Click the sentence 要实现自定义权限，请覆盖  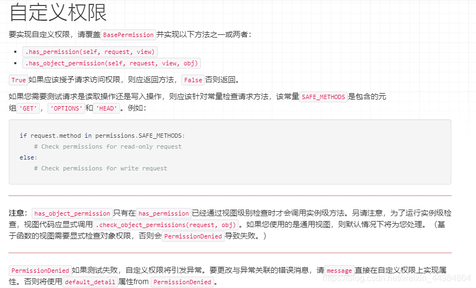tap(55, 34)
